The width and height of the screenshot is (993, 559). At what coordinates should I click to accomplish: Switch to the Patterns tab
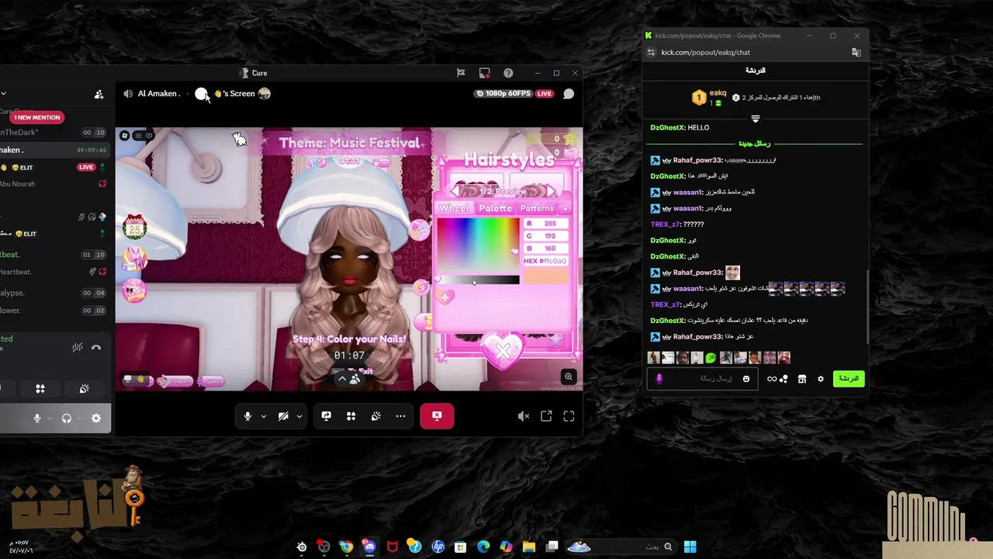pos(537,208)
